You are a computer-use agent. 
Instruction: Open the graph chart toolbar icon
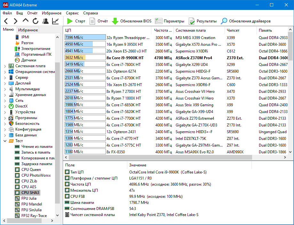pyautogui.click(x=55, y=21)
